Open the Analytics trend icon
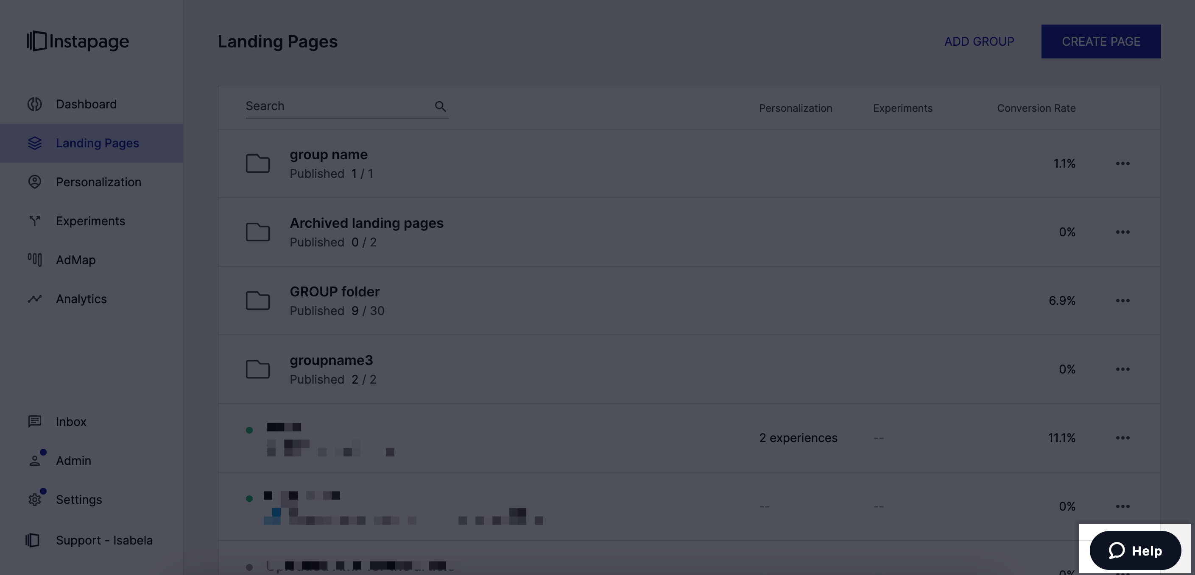1195x575 pixels. click(x=35, y=299)
